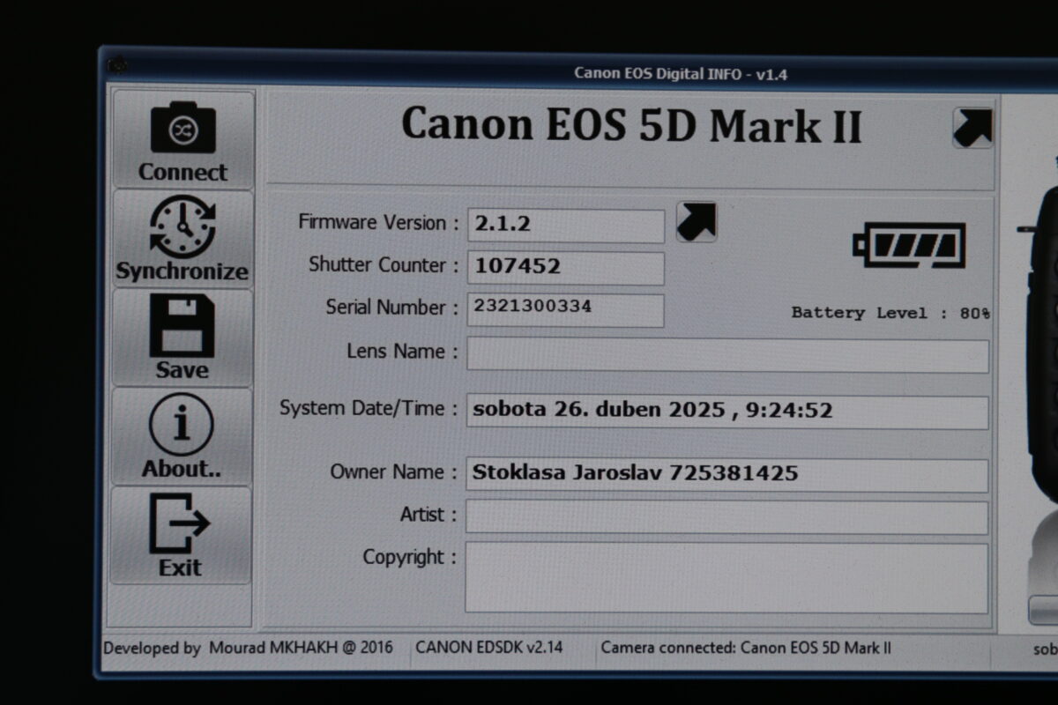This screenshot has width=1058, height=705.
Task: Click arrow icon next to Firmware Version
Action: pyautogui.click(x=697, y=222)
